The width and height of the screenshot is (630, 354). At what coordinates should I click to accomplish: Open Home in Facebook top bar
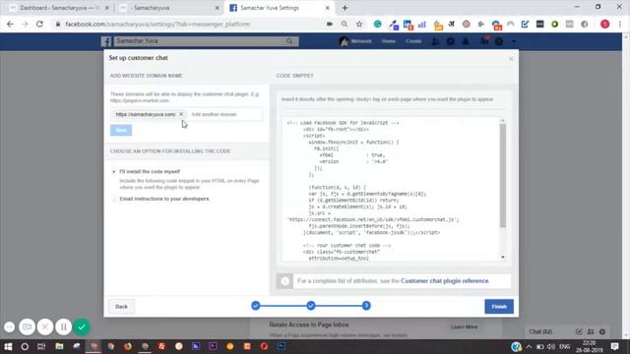[x=388, y=41]
